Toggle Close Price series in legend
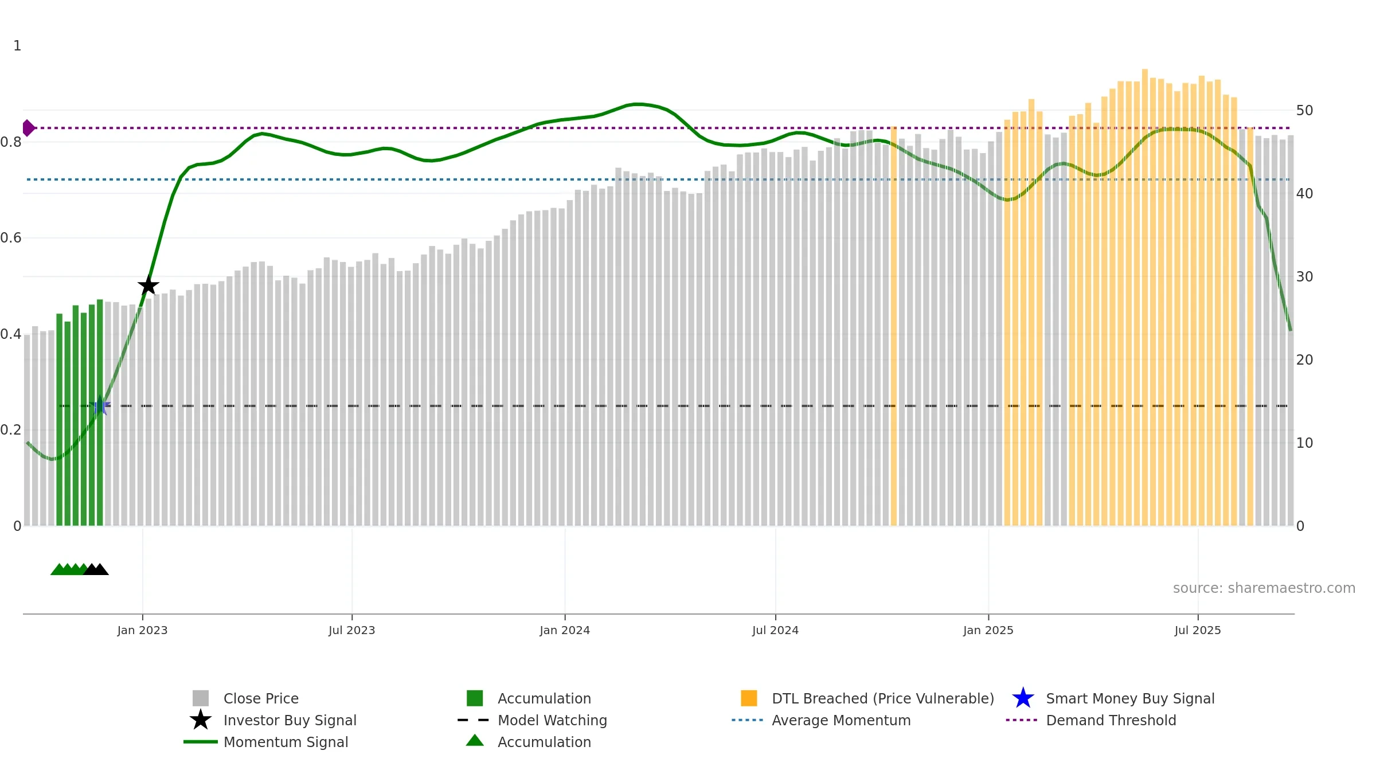This screenshot has width=1376, height=774. pyautogui.click(x=261, y=698)
